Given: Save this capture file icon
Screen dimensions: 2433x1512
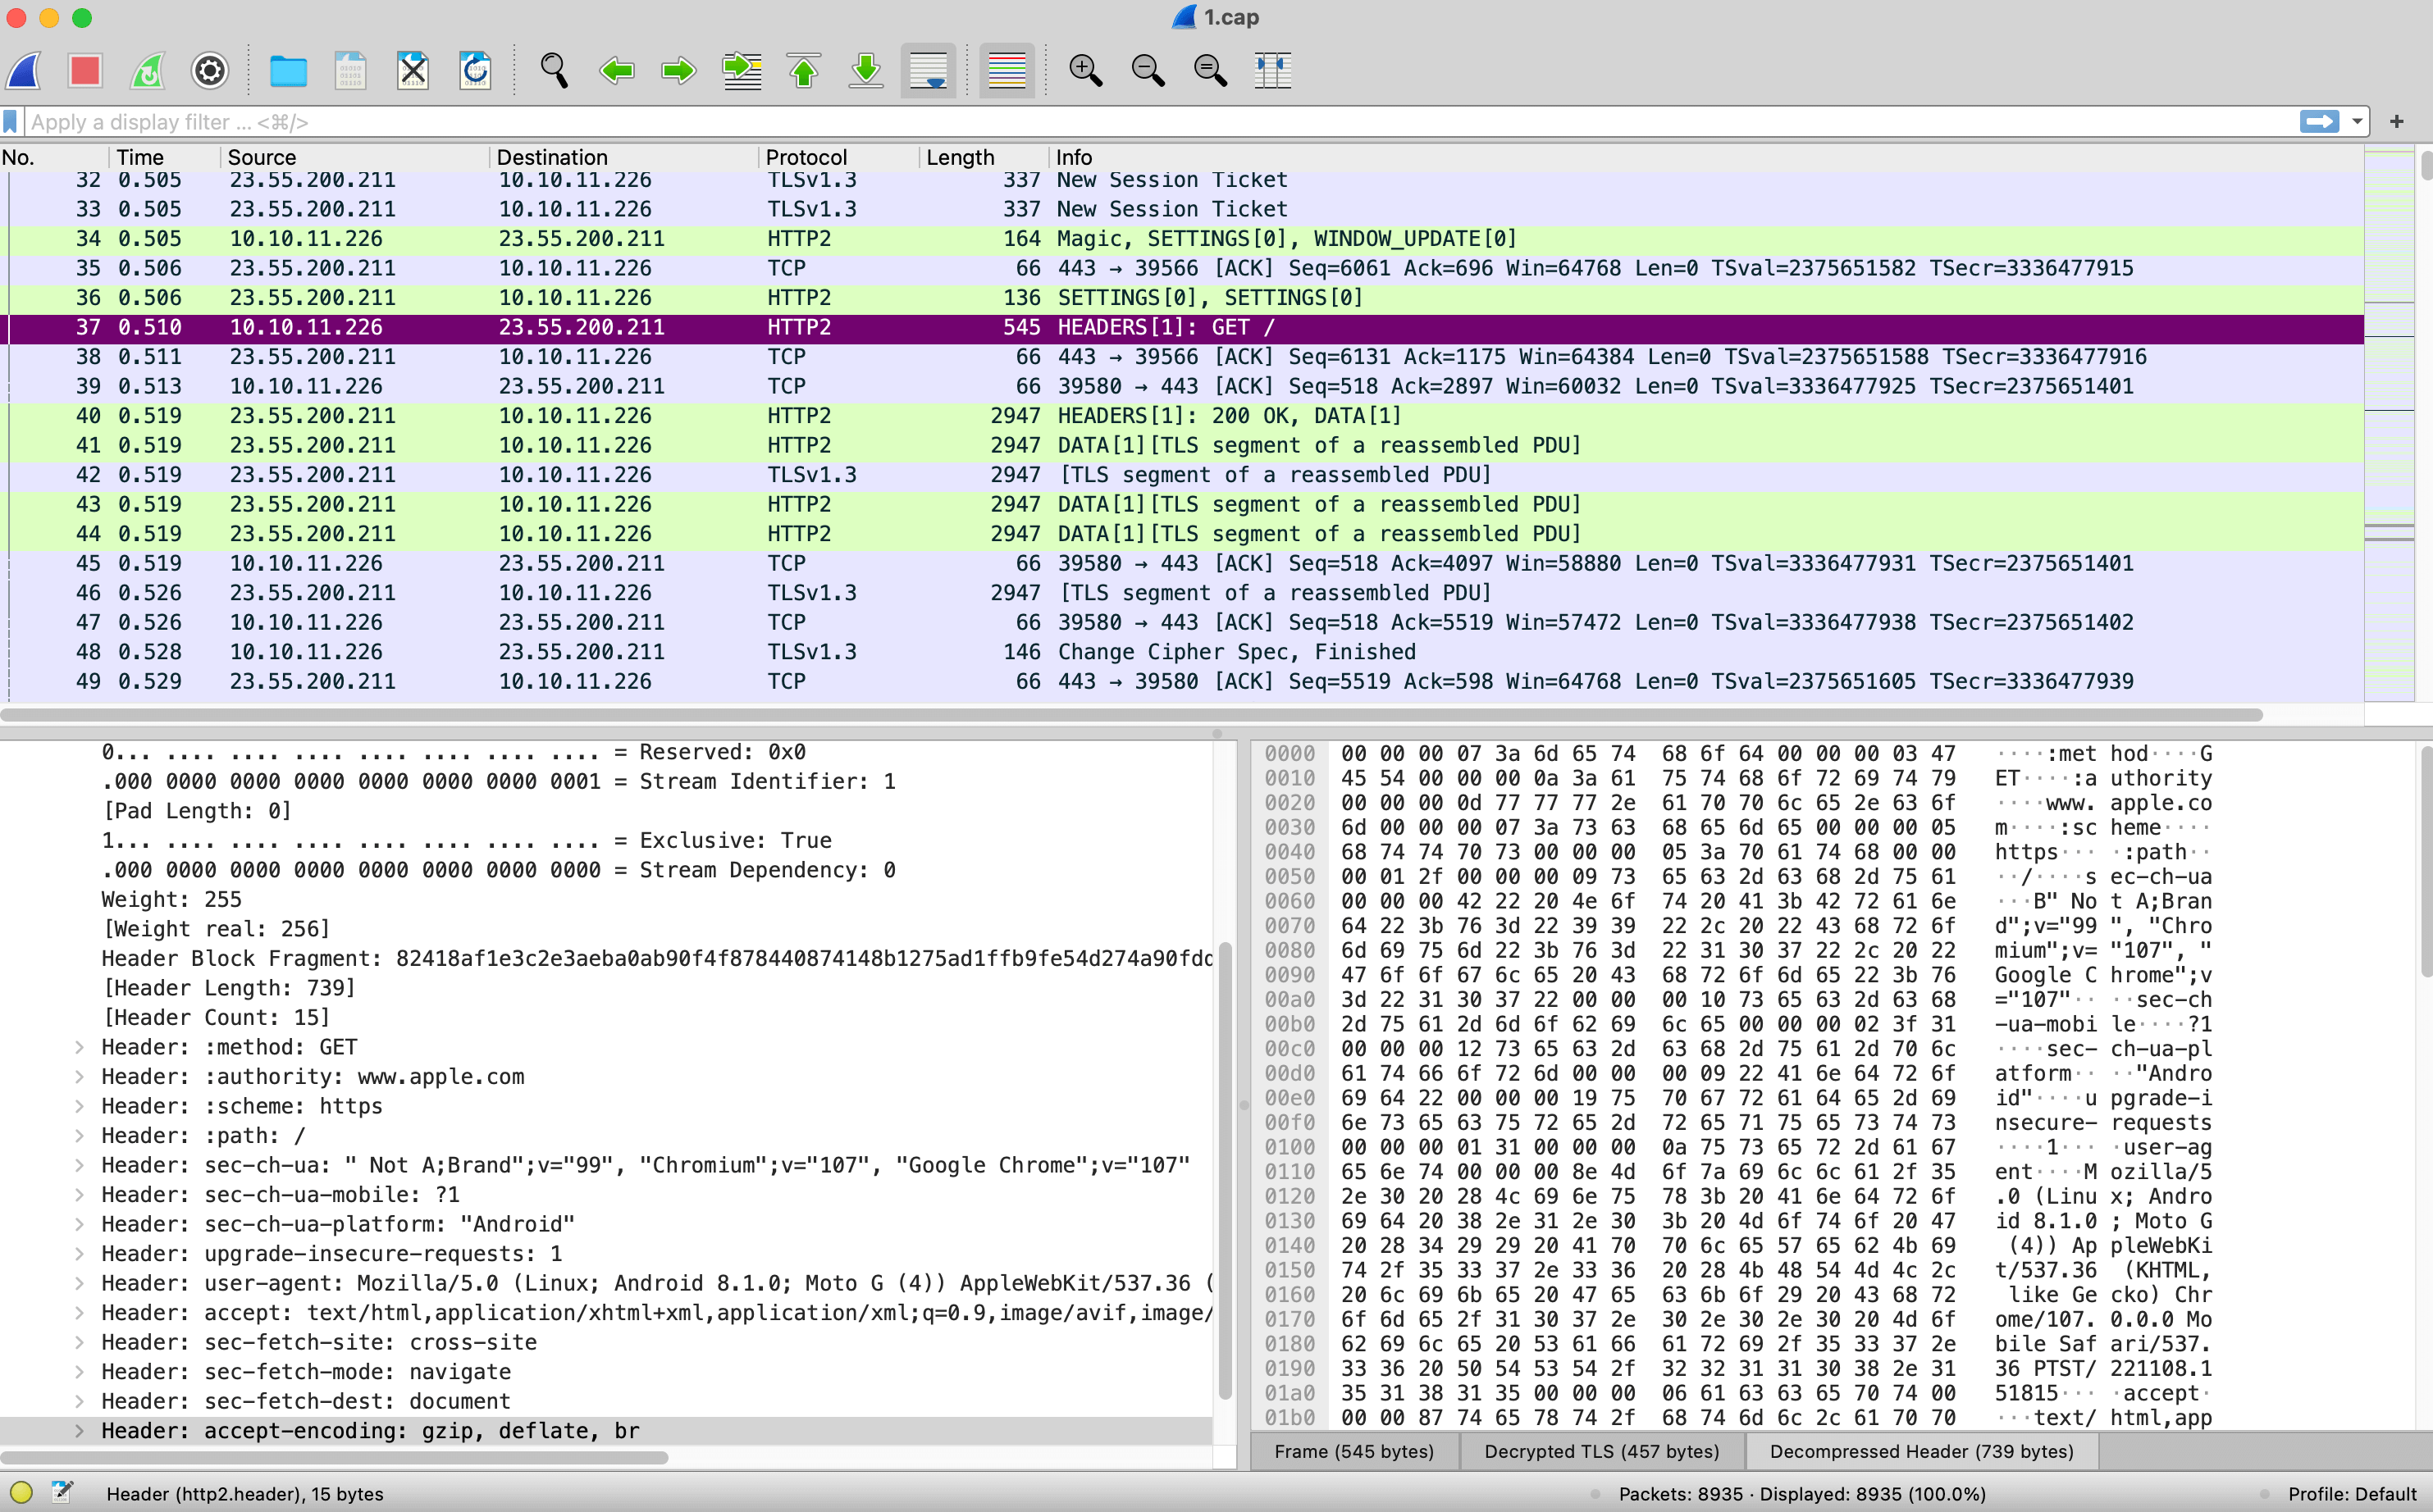Looking at the screenshot, I should 350,71.
